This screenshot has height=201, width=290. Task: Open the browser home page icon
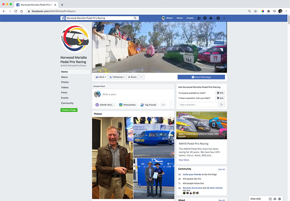[22, 11]
